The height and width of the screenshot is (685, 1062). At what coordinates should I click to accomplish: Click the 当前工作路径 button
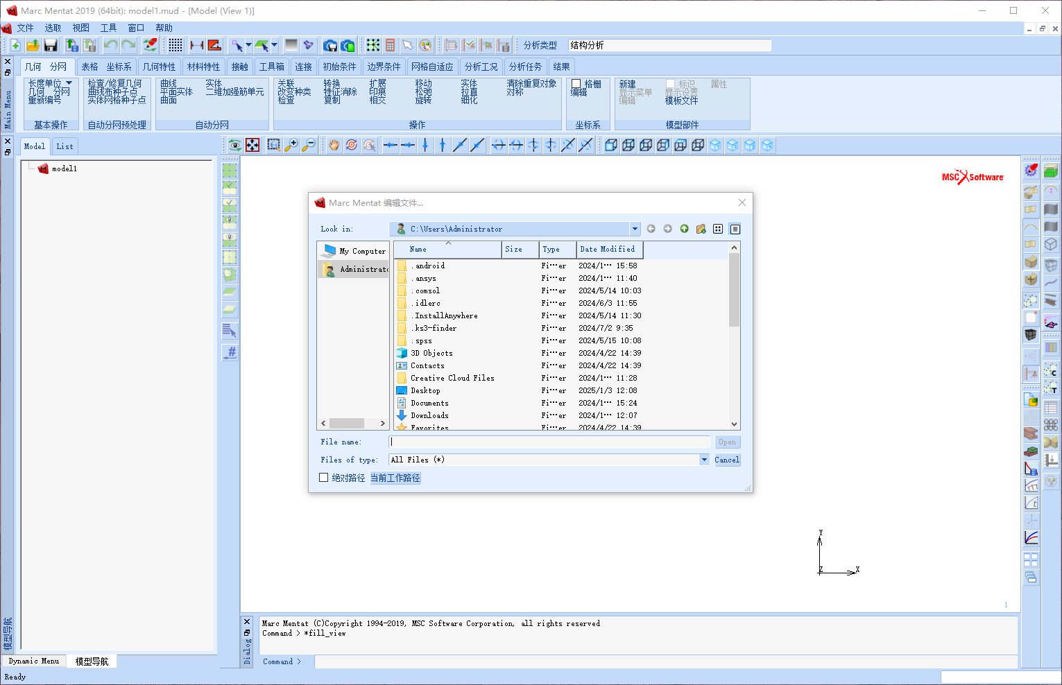pyautogui.click(x=395, y=478)
